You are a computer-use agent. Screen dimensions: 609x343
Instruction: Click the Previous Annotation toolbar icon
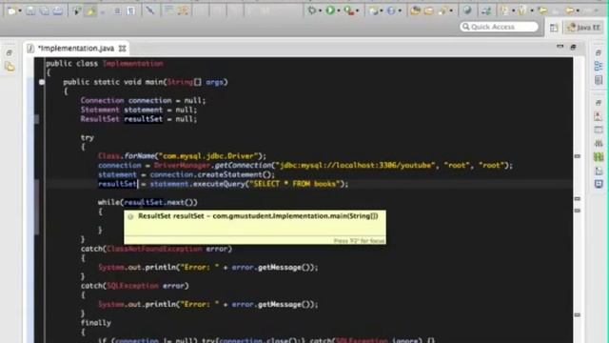523,10
